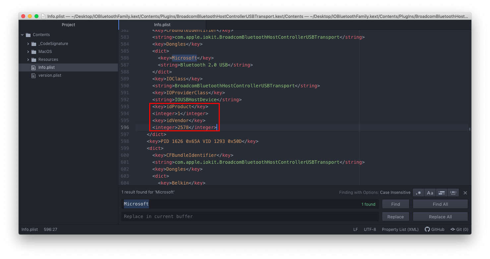Open version.plist from the project tree
The image size is (490, 259).
pos(68,75)
